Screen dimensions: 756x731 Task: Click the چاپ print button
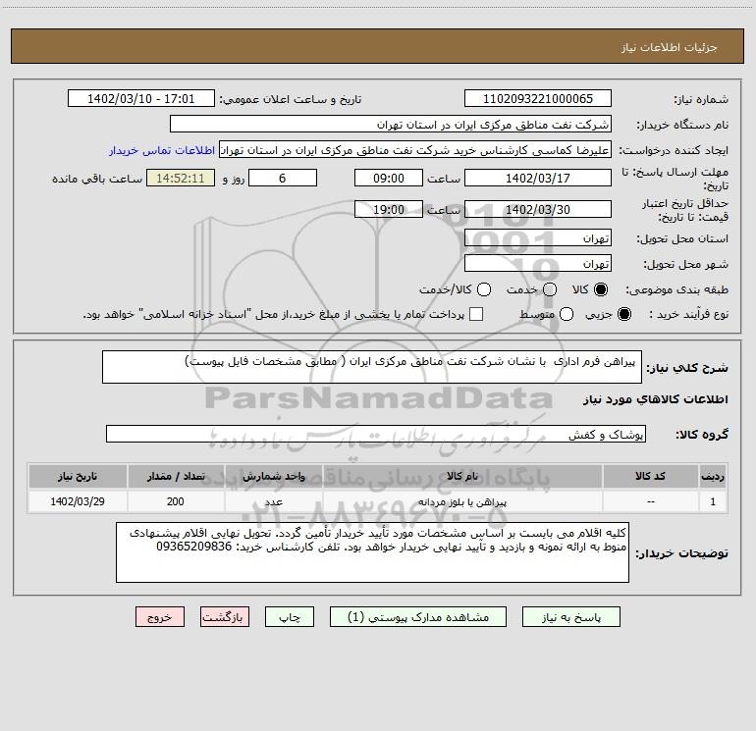pyautogui.click(x=290, y=617)
